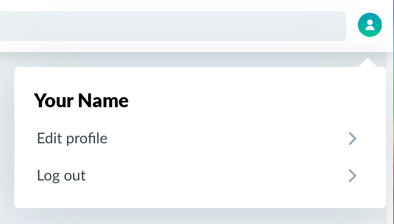The height and width of the screenshot is (224, 394).
Task: Choose Log out from the account menu
Action: pos(197,176)
